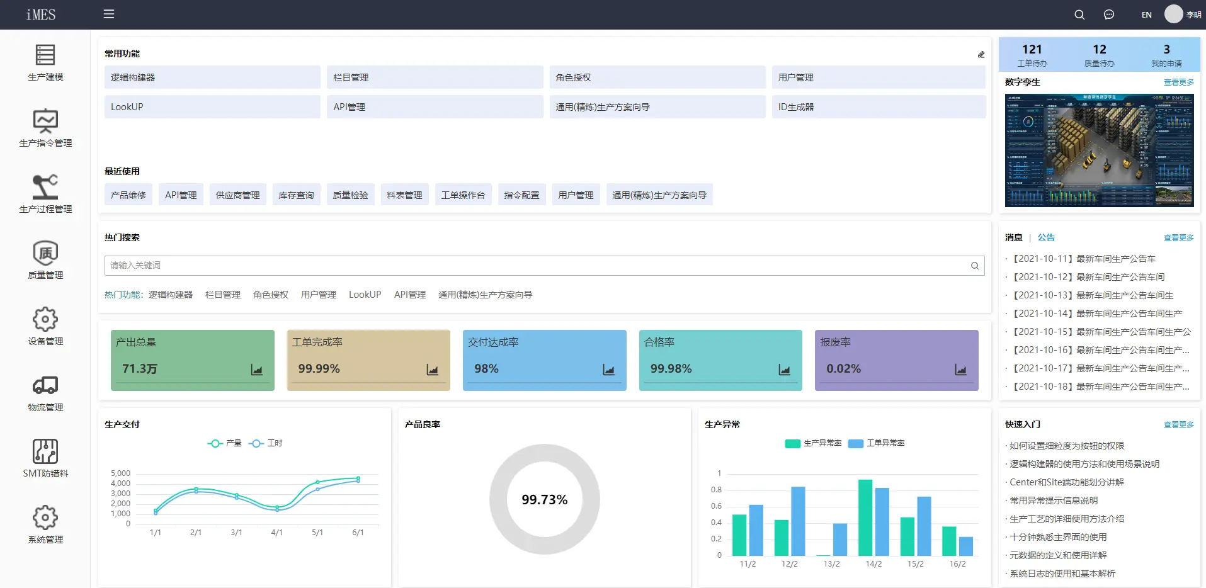This screenshot has height=588, width=1206.
Task: Open the 2021-10-11 announcement
Action: (x=1083, y=259)
